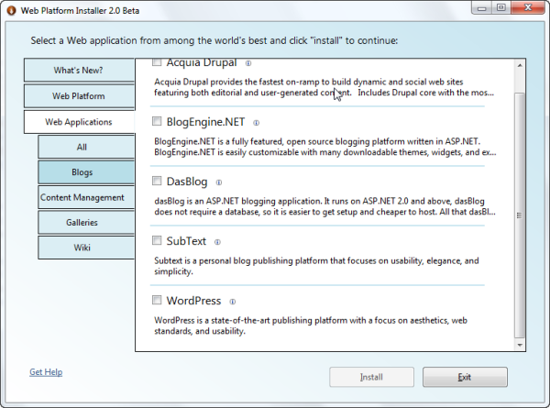Check the Acquia Drupal checkbox
Viewport: 550px width, 408px height.
157,62
